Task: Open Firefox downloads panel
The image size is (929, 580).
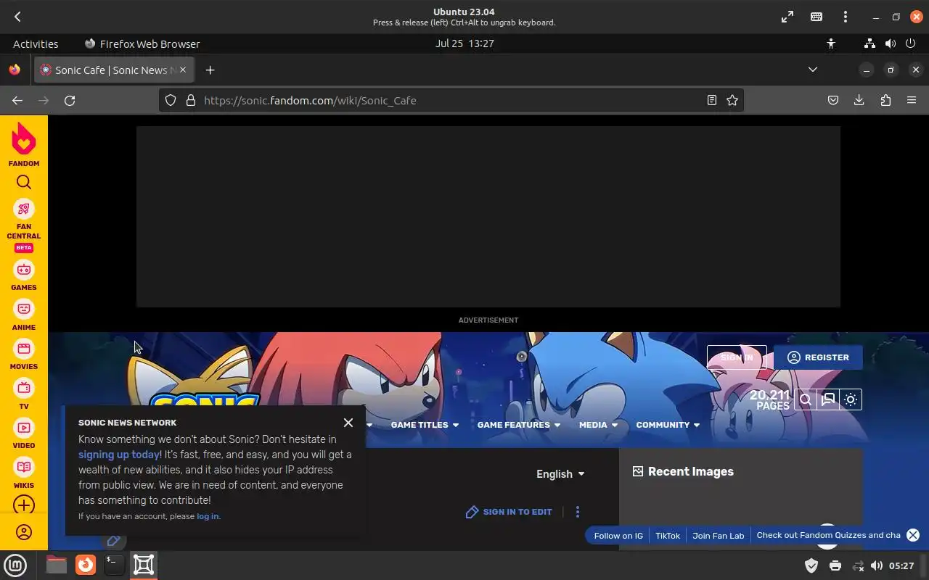Action: [x=859, y=101]
